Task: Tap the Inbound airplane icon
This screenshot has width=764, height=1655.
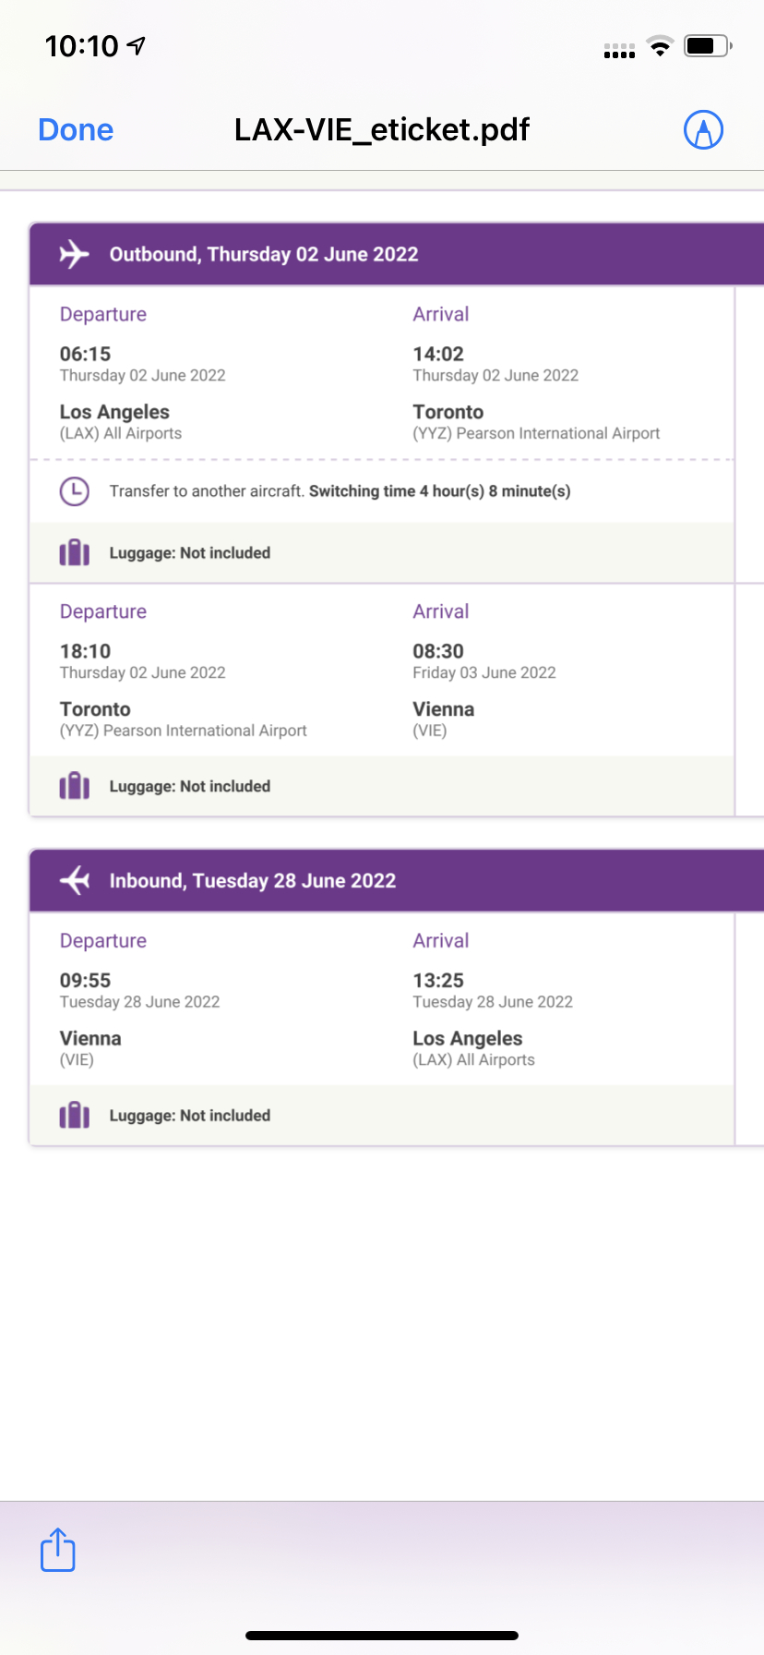Action: pos(74,880)
